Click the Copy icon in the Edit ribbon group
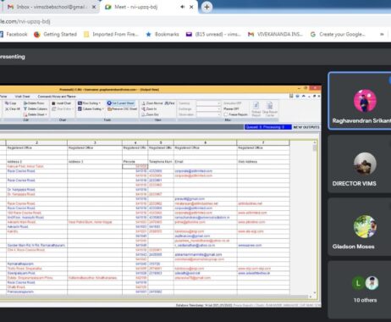 point(11,103)
